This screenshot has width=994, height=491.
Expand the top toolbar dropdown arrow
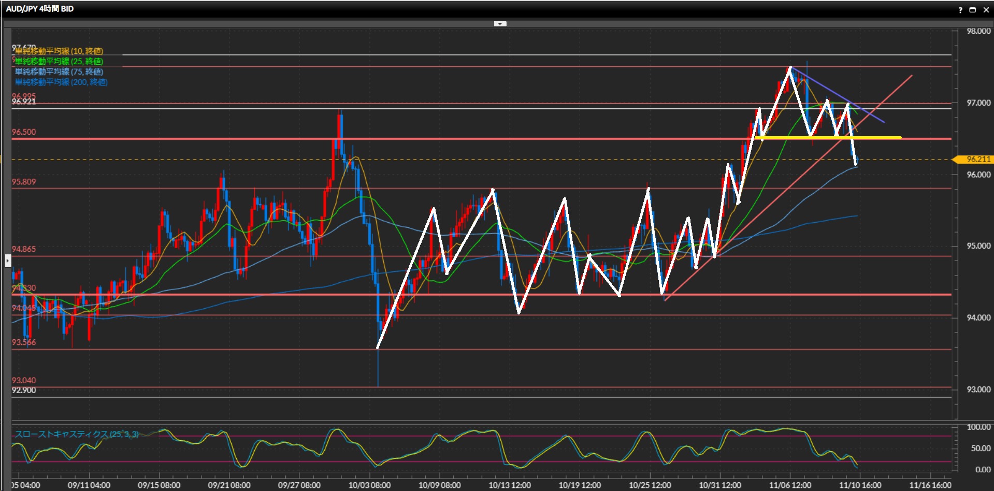pyautogui.click(x=500, y=24)
